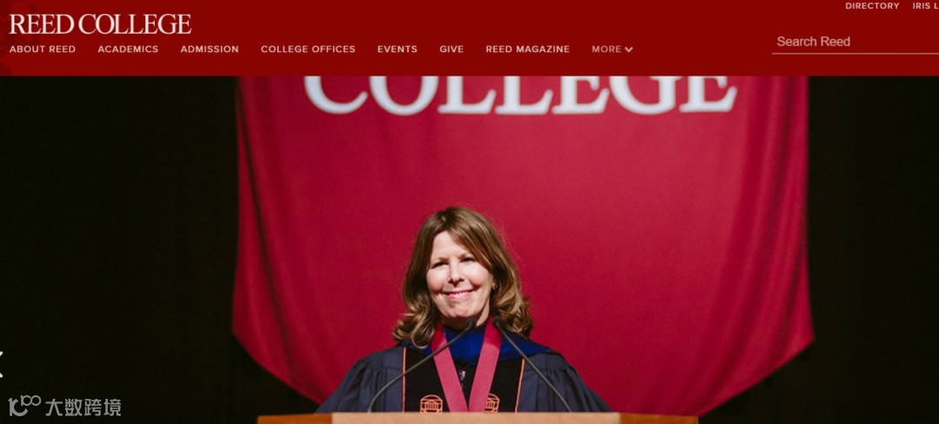Click the hero photo of the speaker
This screenshot has height=424, width=939.
pyautogui.click(x=469, y=250)
